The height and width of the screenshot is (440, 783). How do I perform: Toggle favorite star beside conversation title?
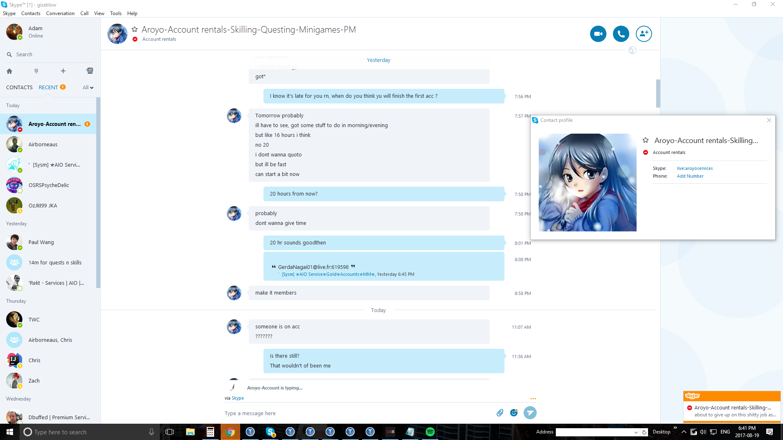click(135, 29)
